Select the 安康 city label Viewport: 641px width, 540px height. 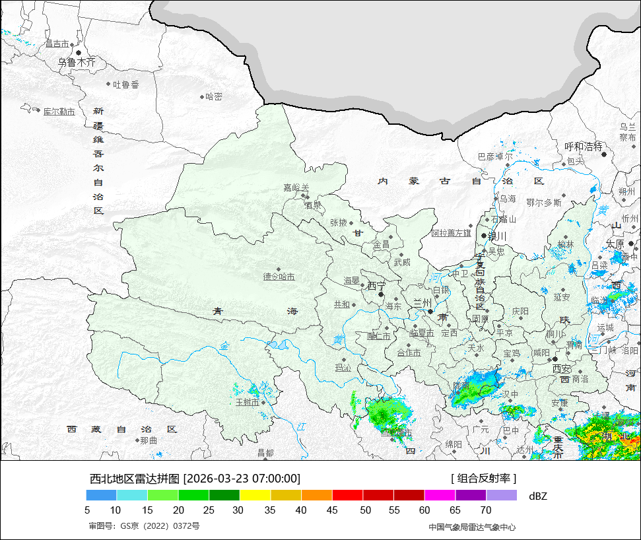point(560,403)
